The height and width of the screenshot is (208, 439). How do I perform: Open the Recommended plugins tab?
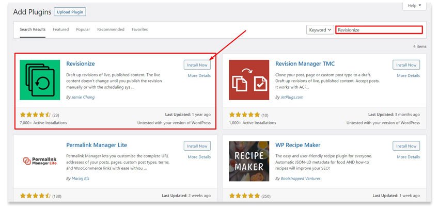[x=111, y=29]
